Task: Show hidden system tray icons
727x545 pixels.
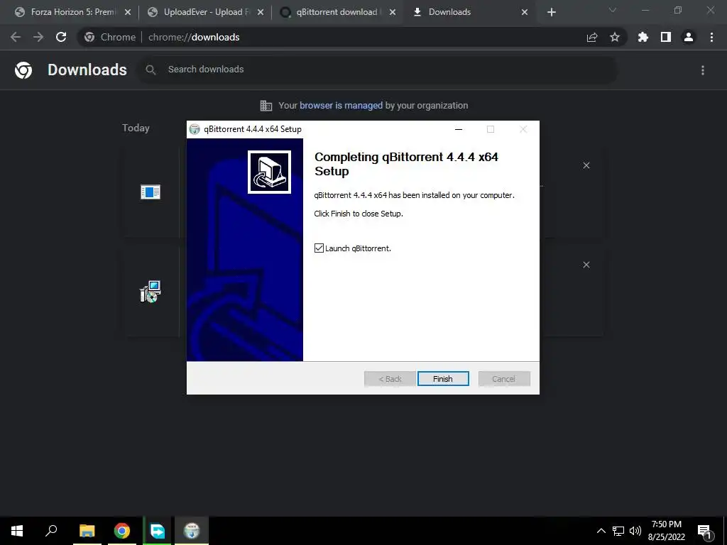Action: point(601,531)
